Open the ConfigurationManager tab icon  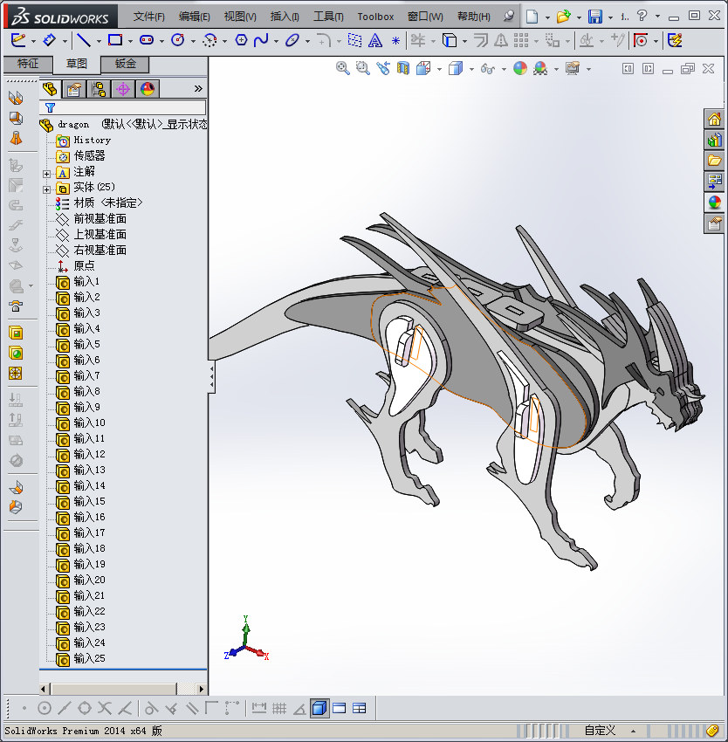click(x=99, y=89)
